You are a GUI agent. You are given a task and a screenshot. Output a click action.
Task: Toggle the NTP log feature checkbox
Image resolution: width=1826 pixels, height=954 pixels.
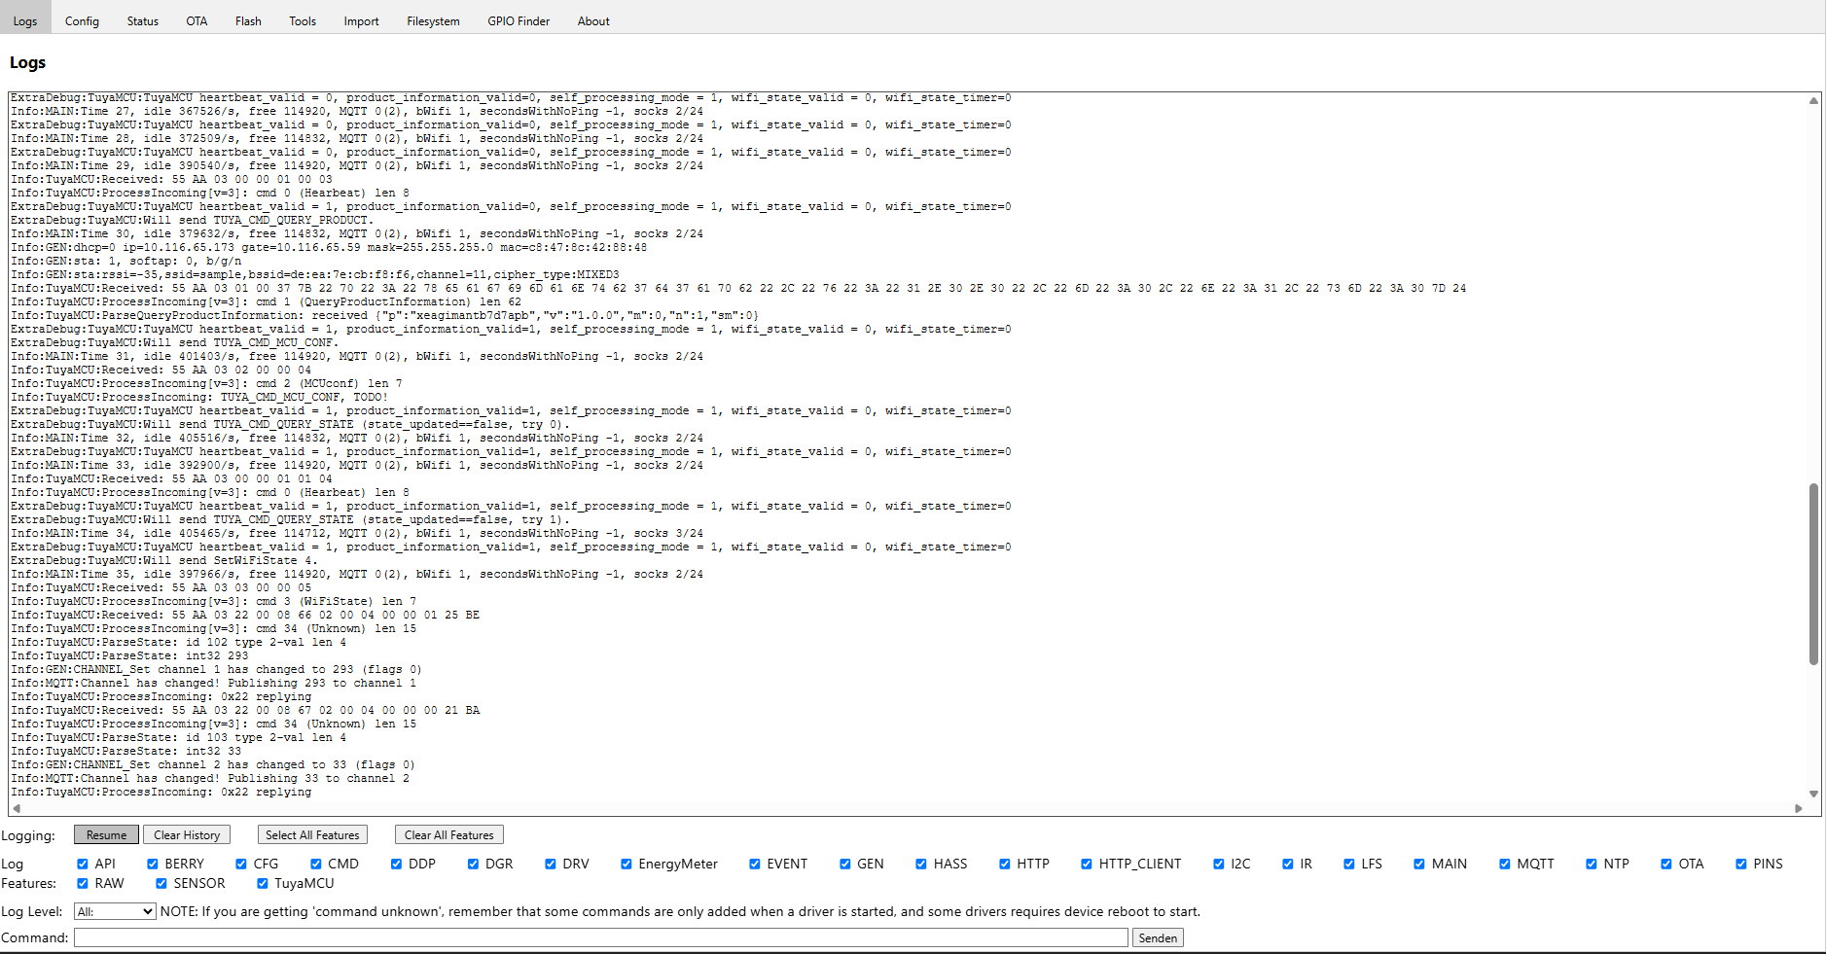pos(1592,864)
